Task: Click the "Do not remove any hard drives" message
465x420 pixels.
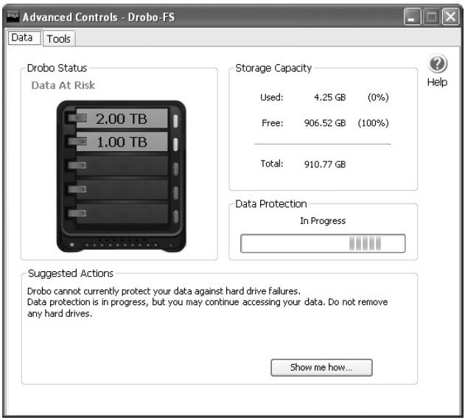Action: [x=207, y=307]
